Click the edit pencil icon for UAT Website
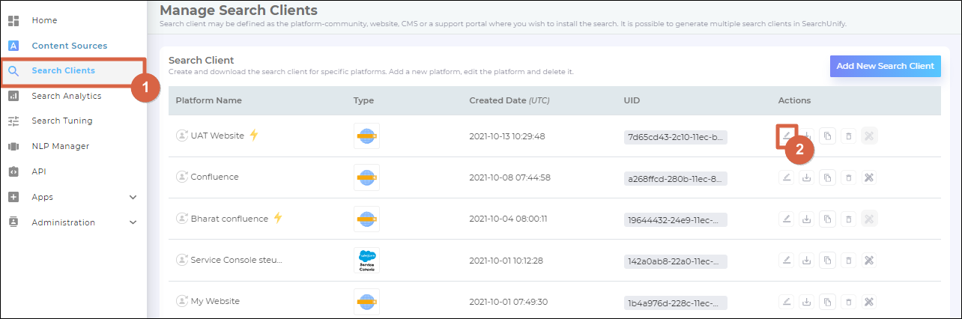962x319 pixels. [786, 136]
